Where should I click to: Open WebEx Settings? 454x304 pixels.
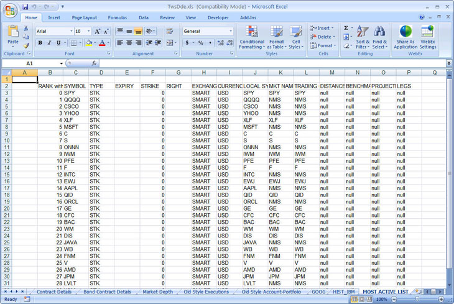[428, 37]
